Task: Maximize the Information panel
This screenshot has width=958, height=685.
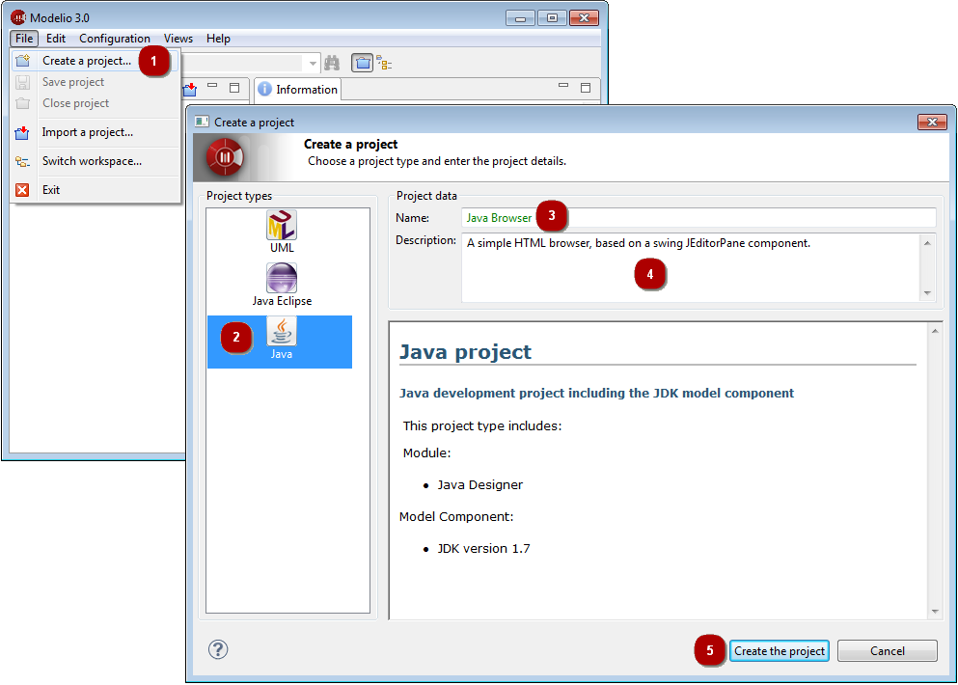Action: [586, 88]
